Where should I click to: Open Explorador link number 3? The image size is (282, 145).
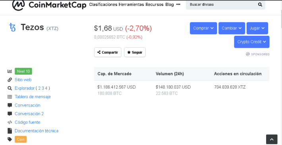click(x=43, y=88)
